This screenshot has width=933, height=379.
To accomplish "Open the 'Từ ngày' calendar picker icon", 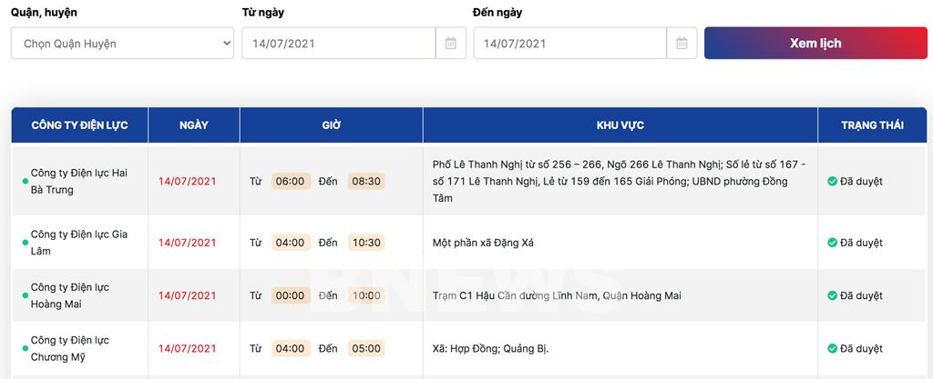I will (450, 44).
